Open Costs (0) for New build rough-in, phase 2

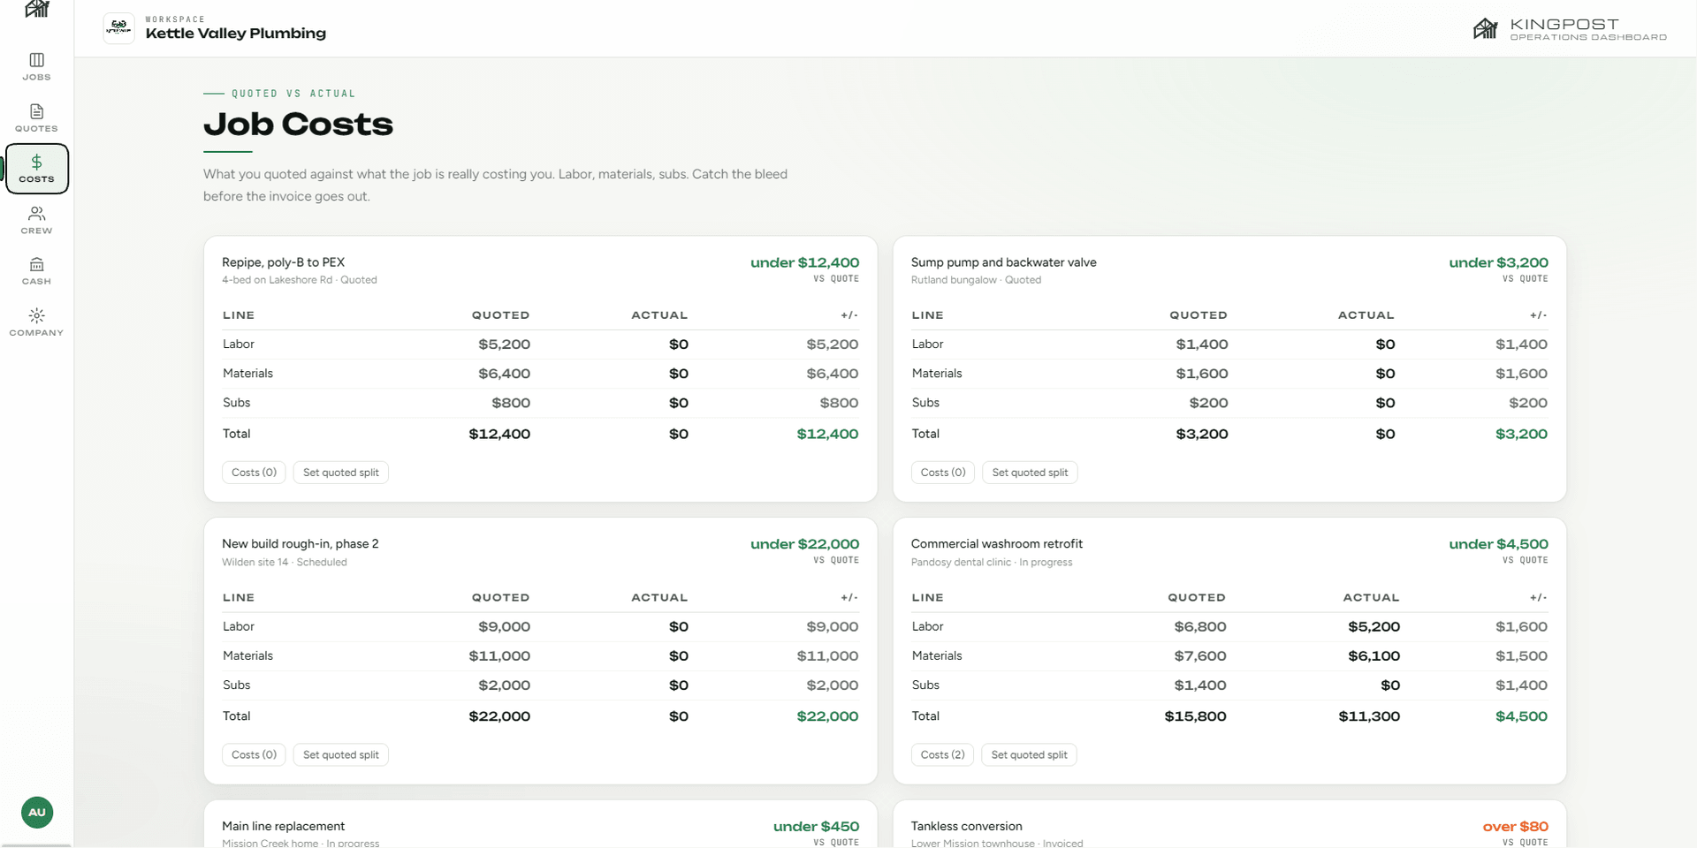pyautogui.click(x=254, y=755)
